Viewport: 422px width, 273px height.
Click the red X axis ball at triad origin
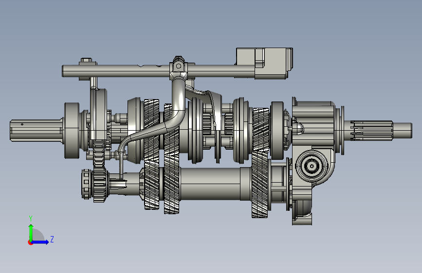tap(30, 242)
